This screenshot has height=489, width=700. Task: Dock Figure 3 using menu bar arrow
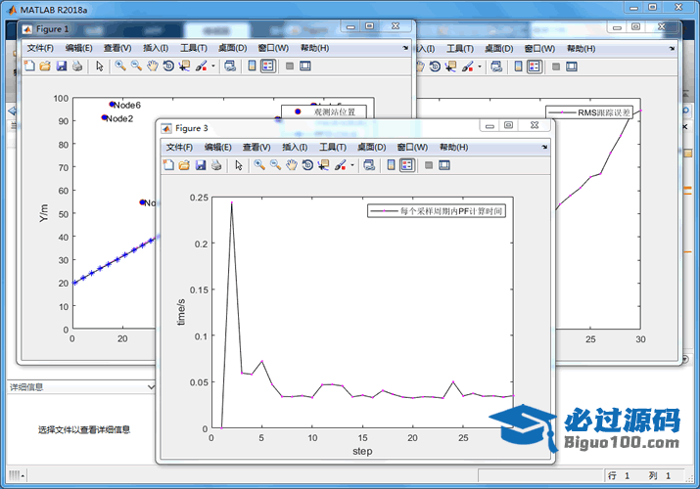(544, 147)
